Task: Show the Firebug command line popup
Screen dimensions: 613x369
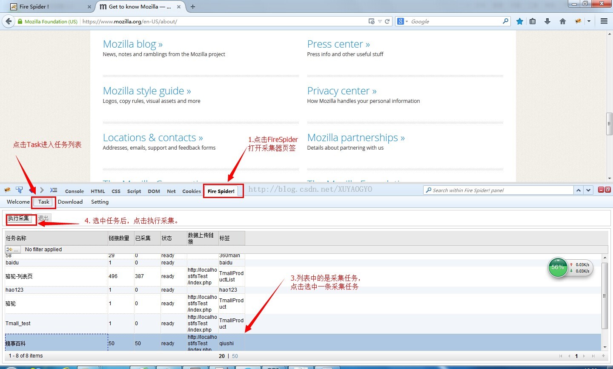Action: point(54,190)
